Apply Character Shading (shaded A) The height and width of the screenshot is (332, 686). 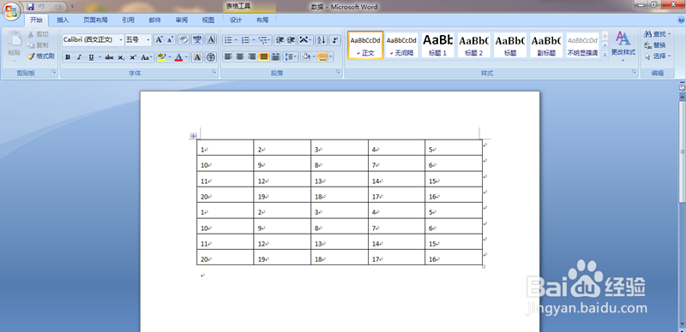click(x=197, y=57)
